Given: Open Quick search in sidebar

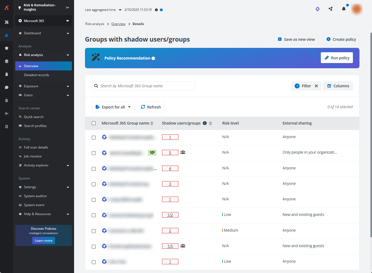Looking at the screenshot, I should point(34,117).
